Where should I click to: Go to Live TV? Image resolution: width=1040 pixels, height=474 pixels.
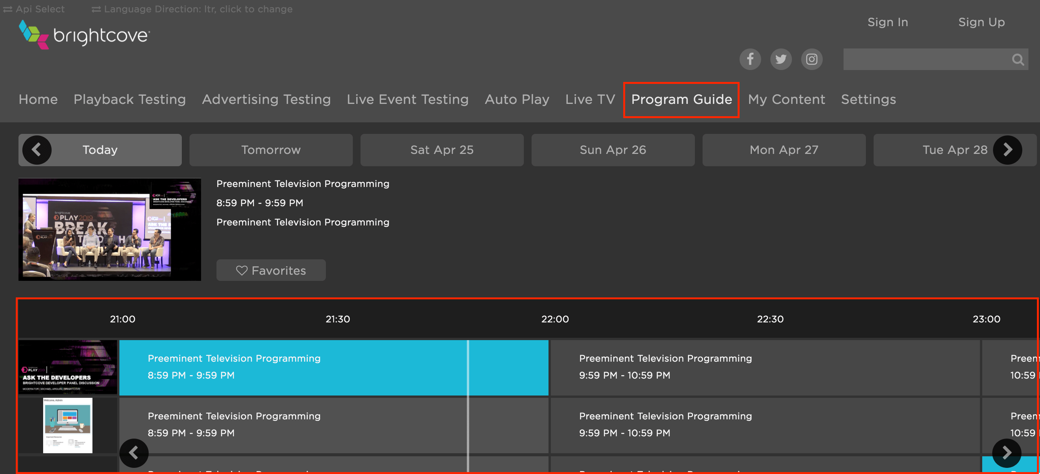point(590,100)
